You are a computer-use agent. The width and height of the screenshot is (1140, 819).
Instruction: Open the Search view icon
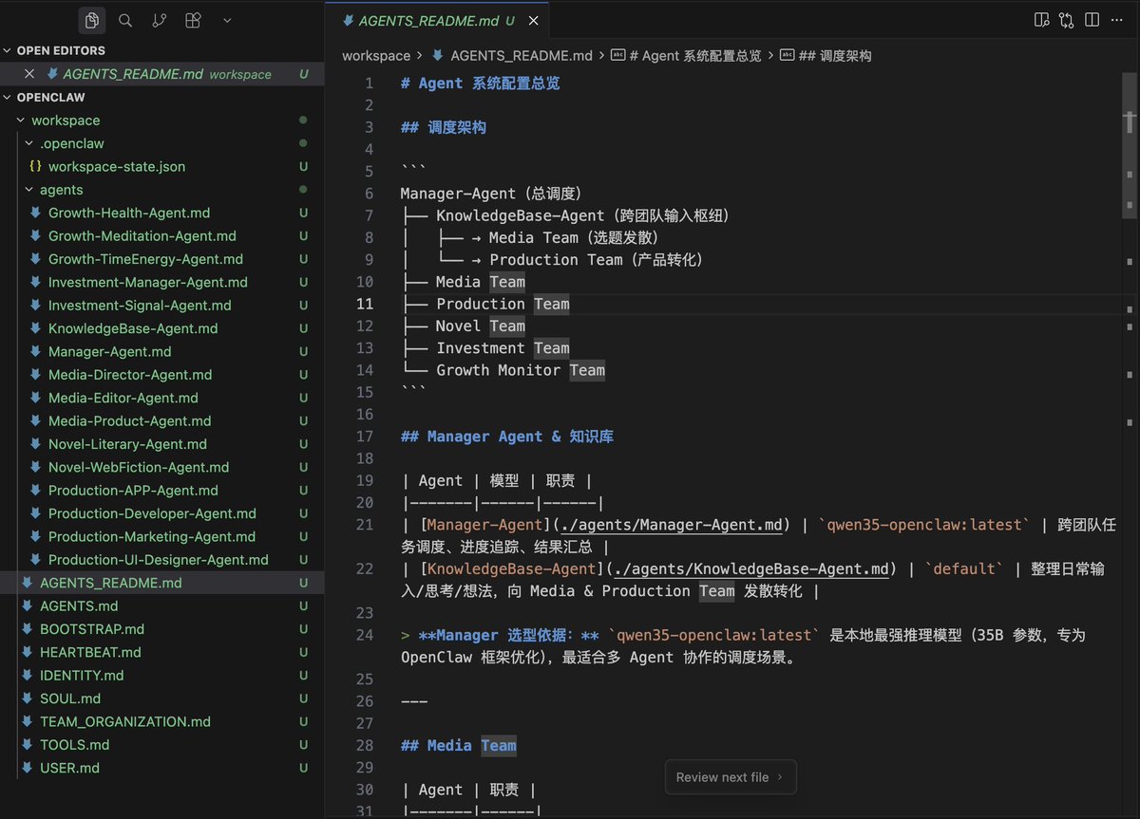point(125,20)
